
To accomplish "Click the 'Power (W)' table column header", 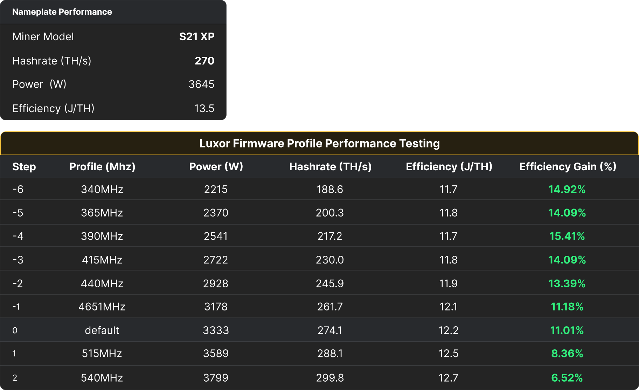I will click(x=216, y=166).
